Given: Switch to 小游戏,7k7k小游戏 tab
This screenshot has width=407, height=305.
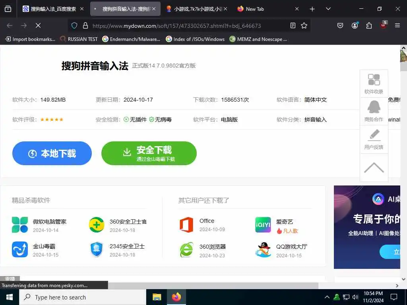Looking at the screenshot, I should coord(197,9).
